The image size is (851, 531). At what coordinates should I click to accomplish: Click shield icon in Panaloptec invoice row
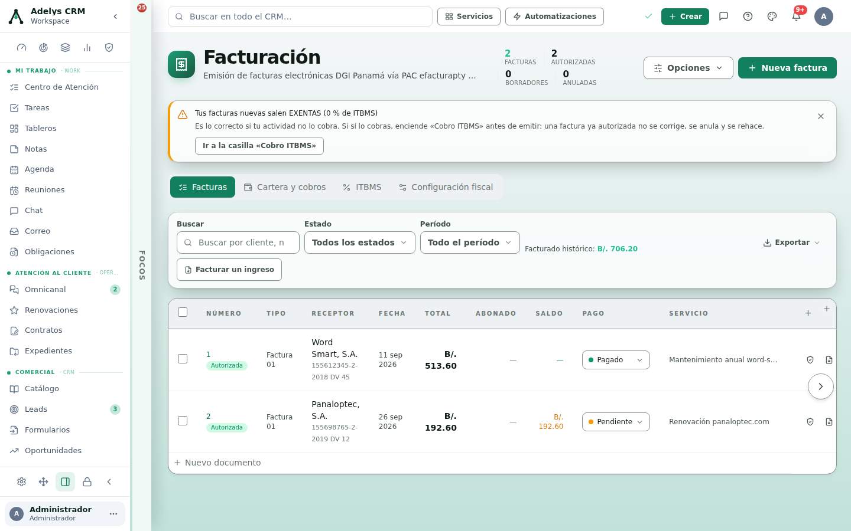coord(810,422)
